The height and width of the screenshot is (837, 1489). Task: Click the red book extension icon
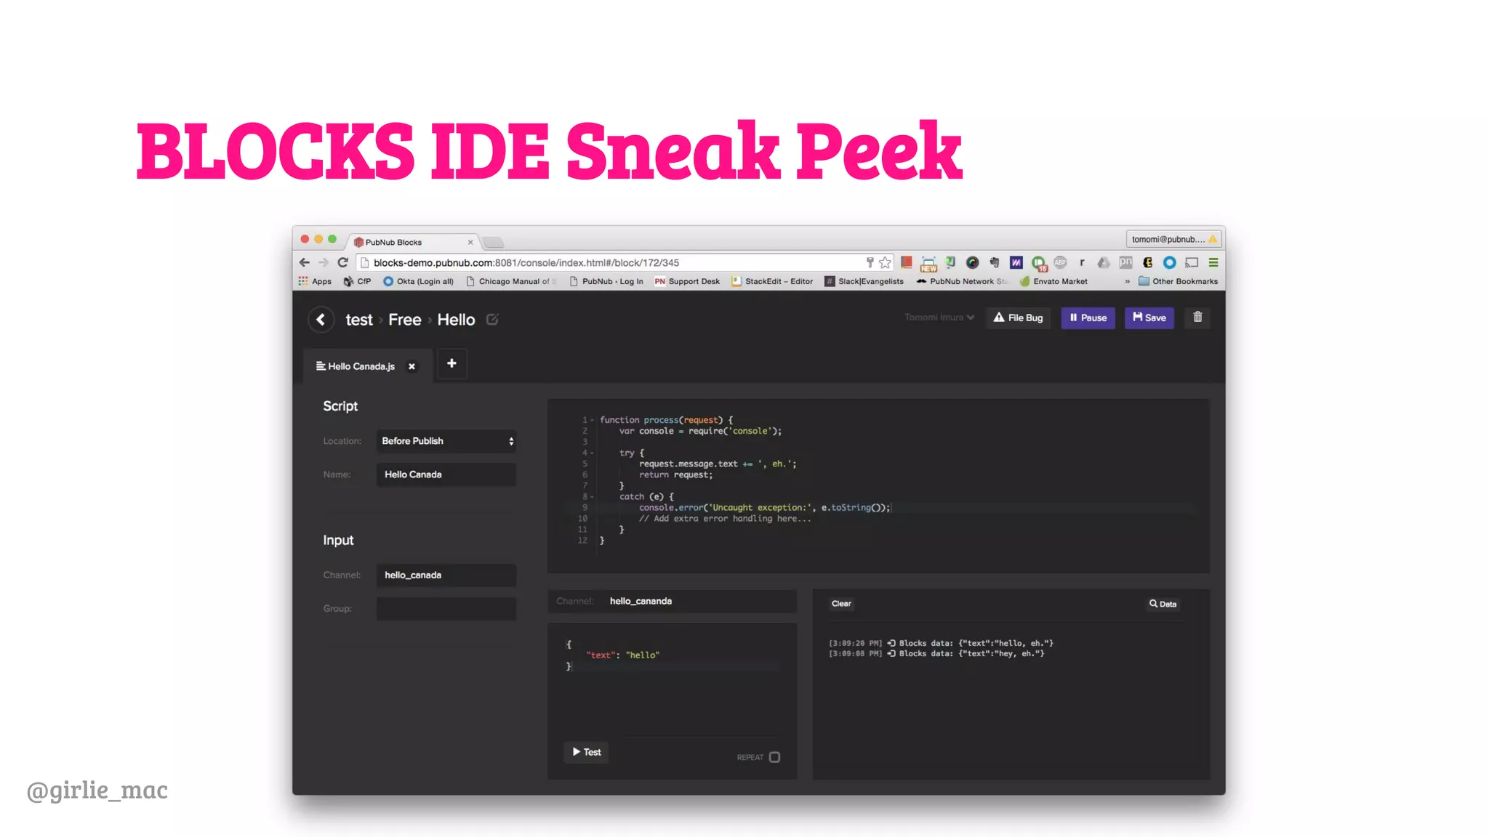click(x=907, y=262)
